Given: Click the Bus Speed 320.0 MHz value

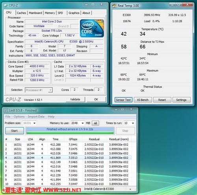Looking at the screenshot, I should [37, 76].
